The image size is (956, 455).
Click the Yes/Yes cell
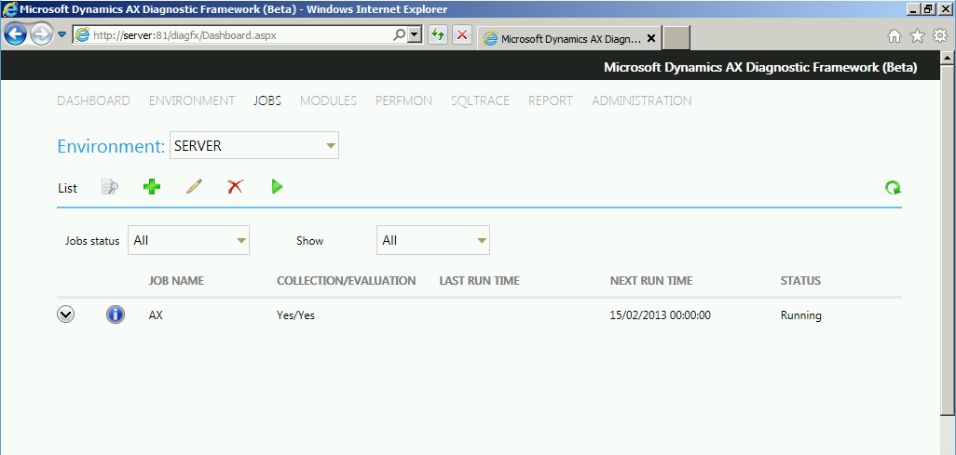click(295, 315)
